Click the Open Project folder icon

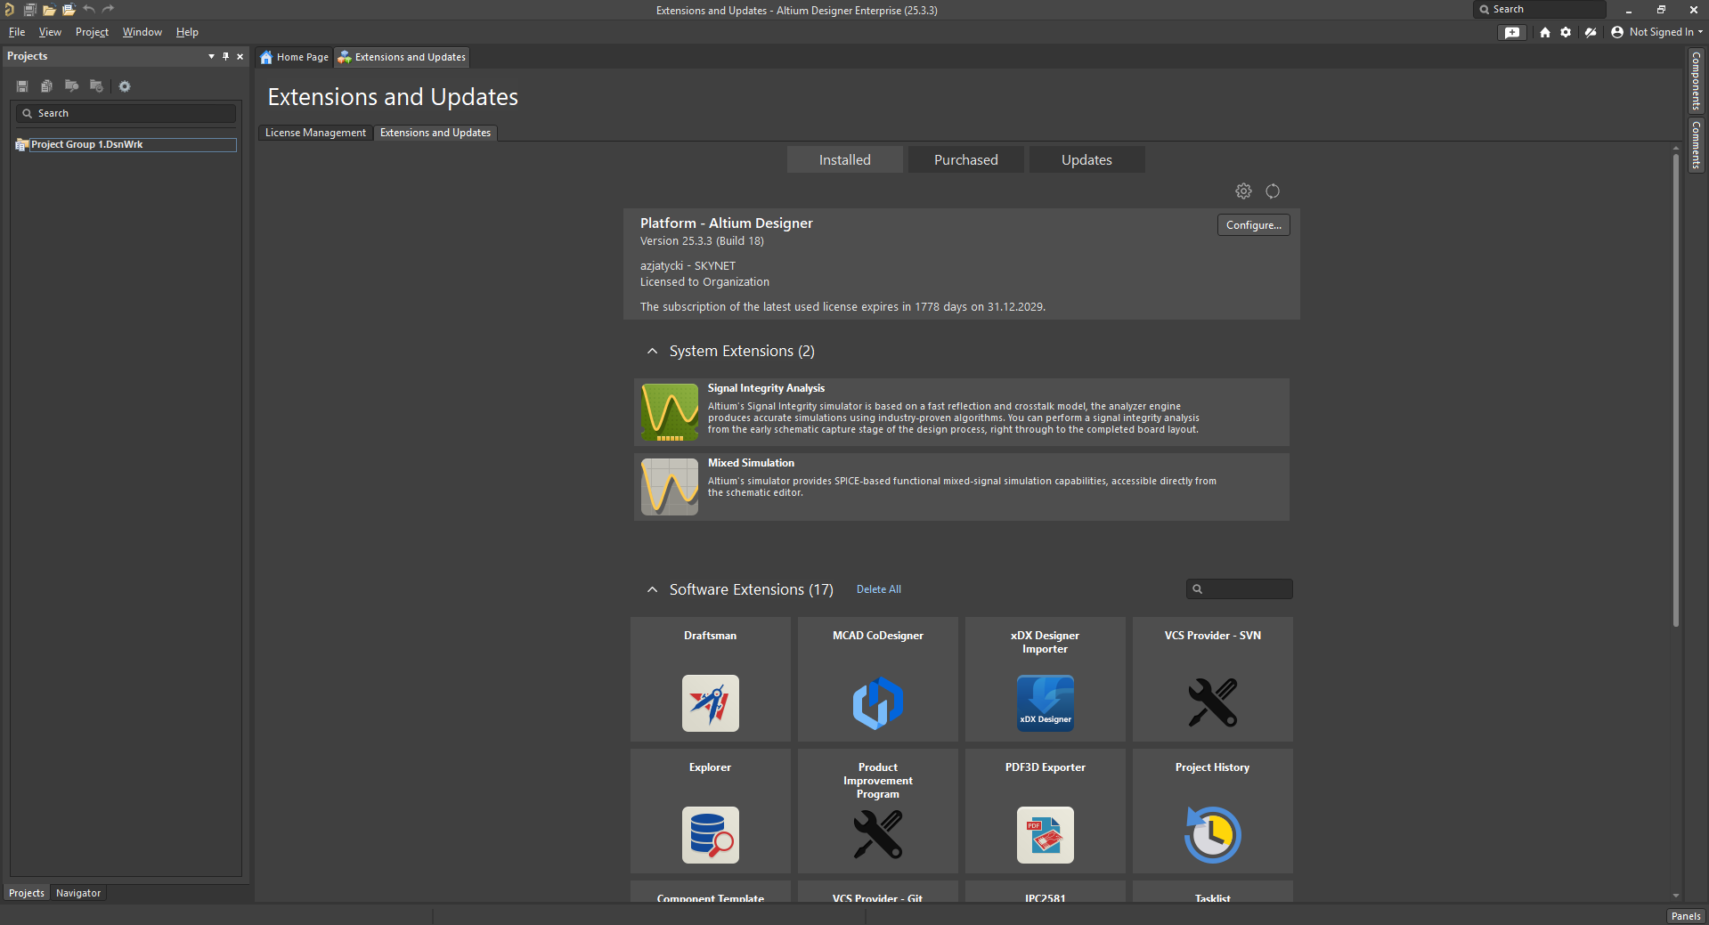coord(69,10)
